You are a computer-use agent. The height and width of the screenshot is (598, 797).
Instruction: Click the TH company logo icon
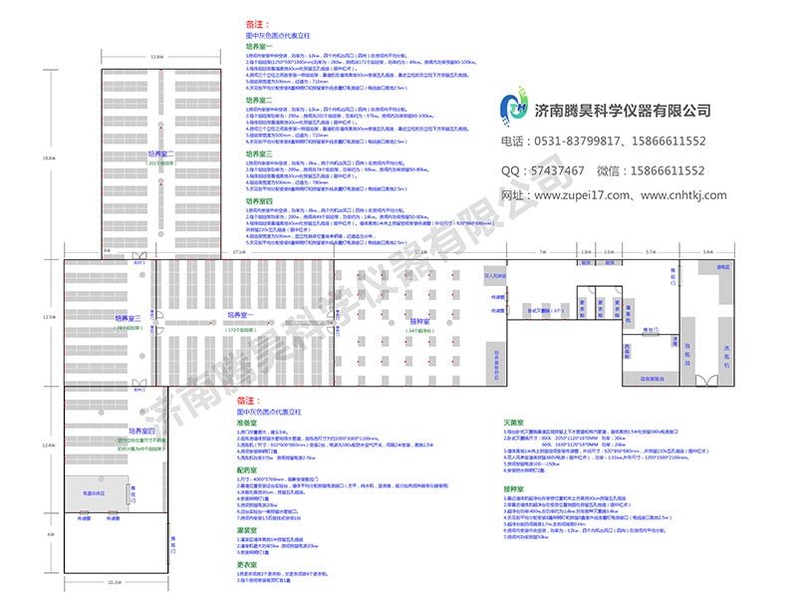[517, 111]
